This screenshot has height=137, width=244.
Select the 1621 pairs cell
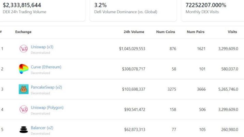[201, 49]
